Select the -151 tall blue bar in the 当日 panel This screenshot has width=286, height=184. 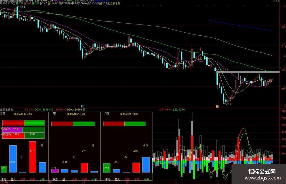pos(13,159)
